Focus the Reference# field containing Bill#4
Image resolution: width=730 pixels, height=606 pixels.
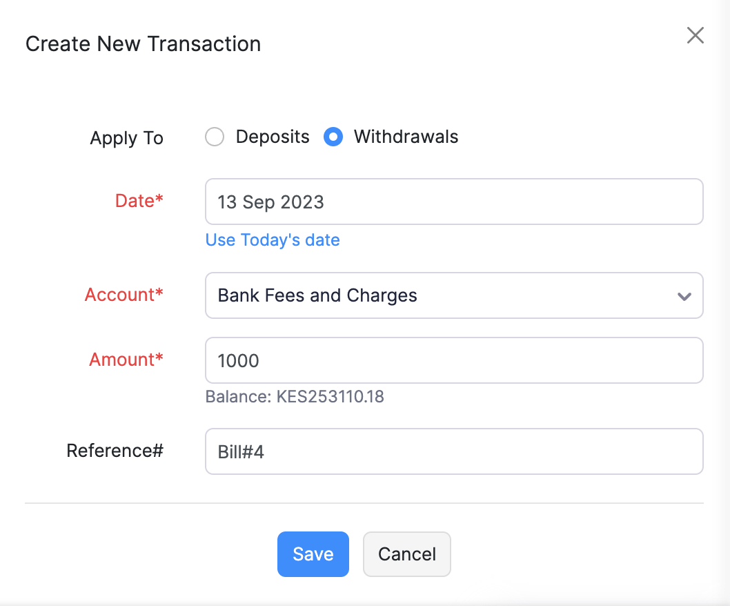click(x=453, y=451)
